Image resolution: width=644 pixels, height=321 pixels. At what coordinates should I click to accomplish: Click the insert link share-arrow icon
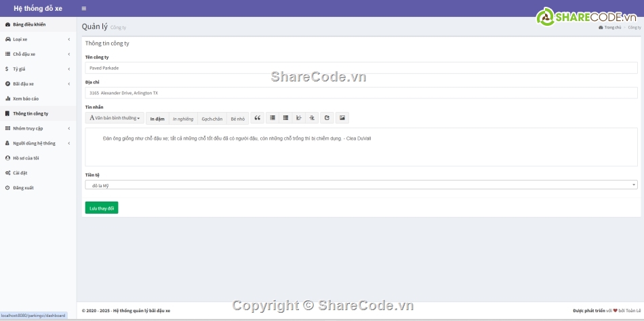(327, 118)
